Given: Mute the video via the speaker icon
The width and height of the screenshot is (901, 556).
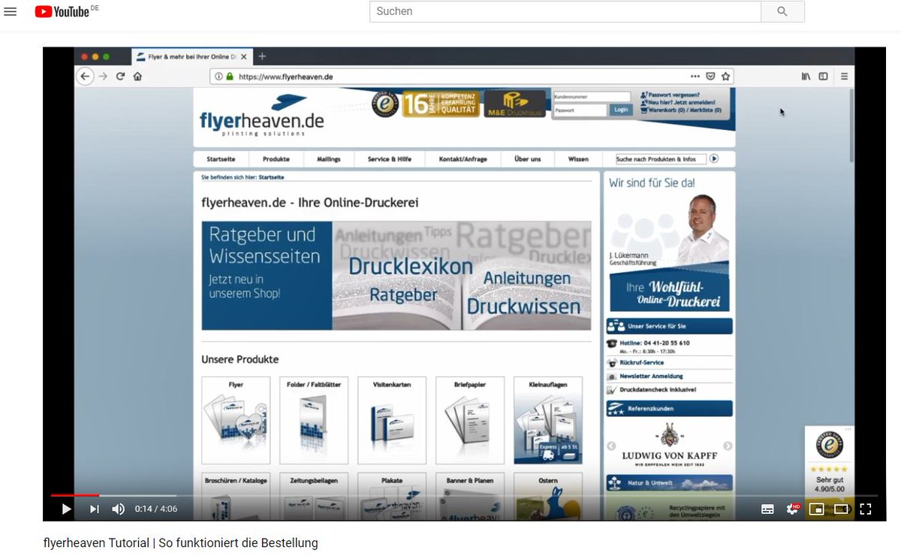Looking at the screenshot, I should coord(119,509).
